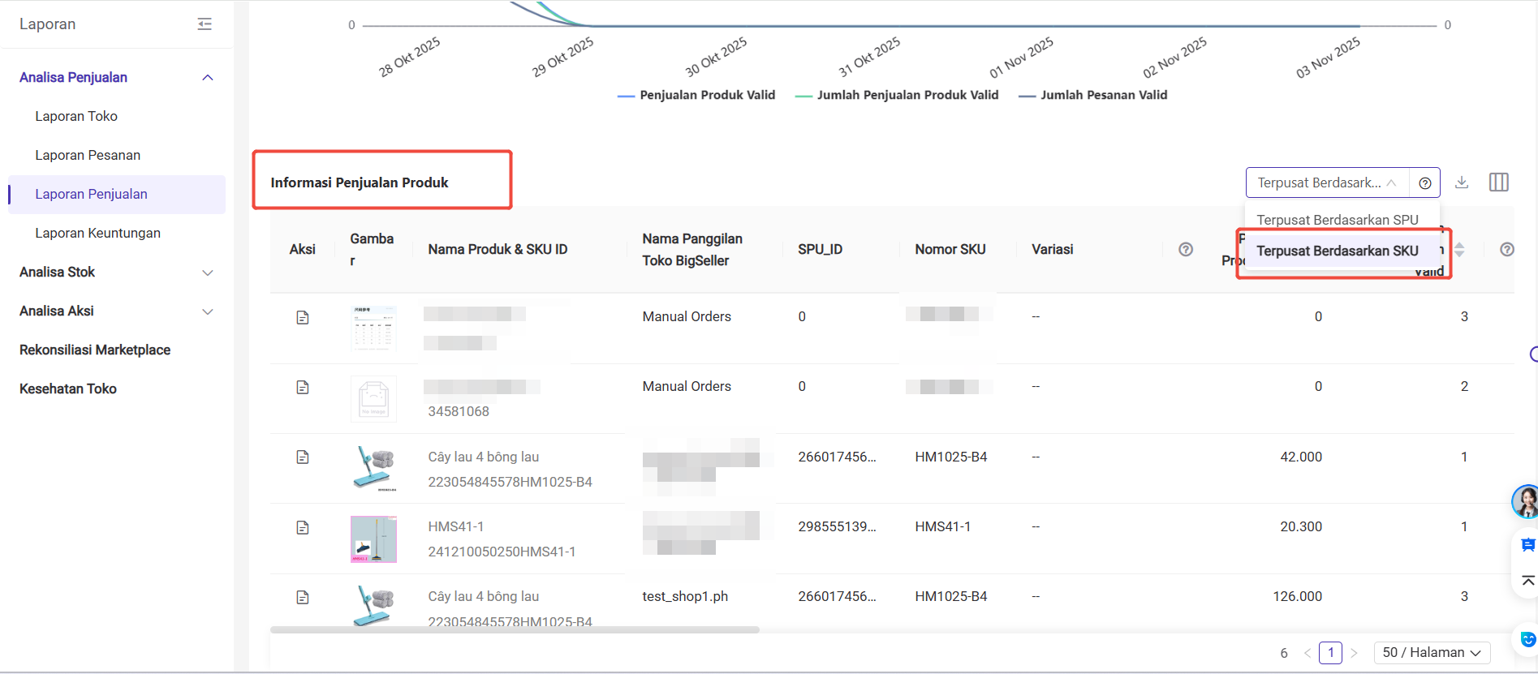Open Laporan Pesanan report
Viewport: 1538px width, 674px height.
pos(88,155)
